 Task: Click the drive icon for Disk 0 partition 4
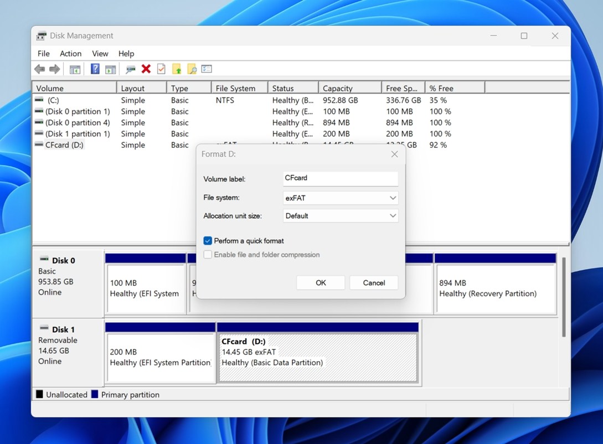[x=39, y=122]
